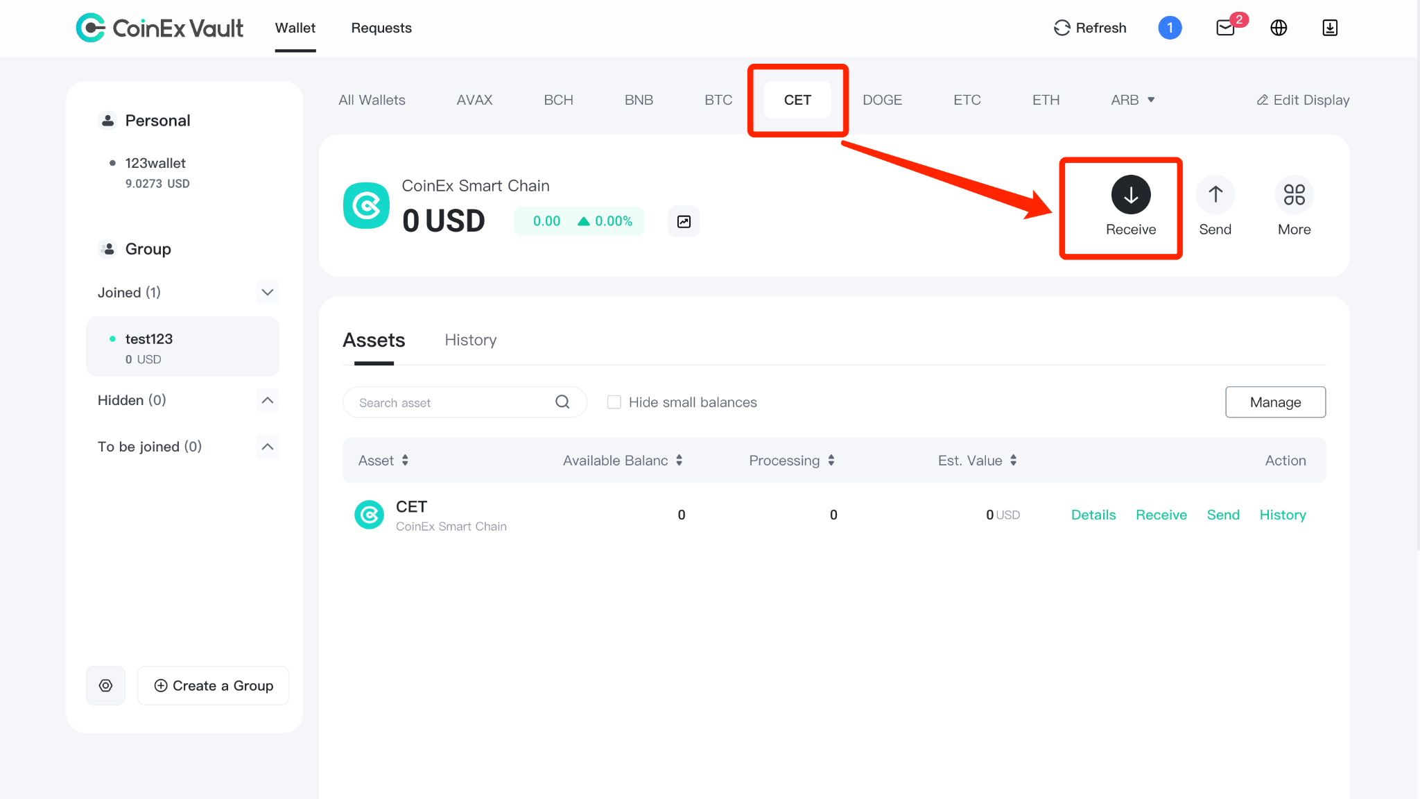Sort by the Asset column arrows
The width and height of the screenshot is (1420, 799).
click(x=405, y=461)
